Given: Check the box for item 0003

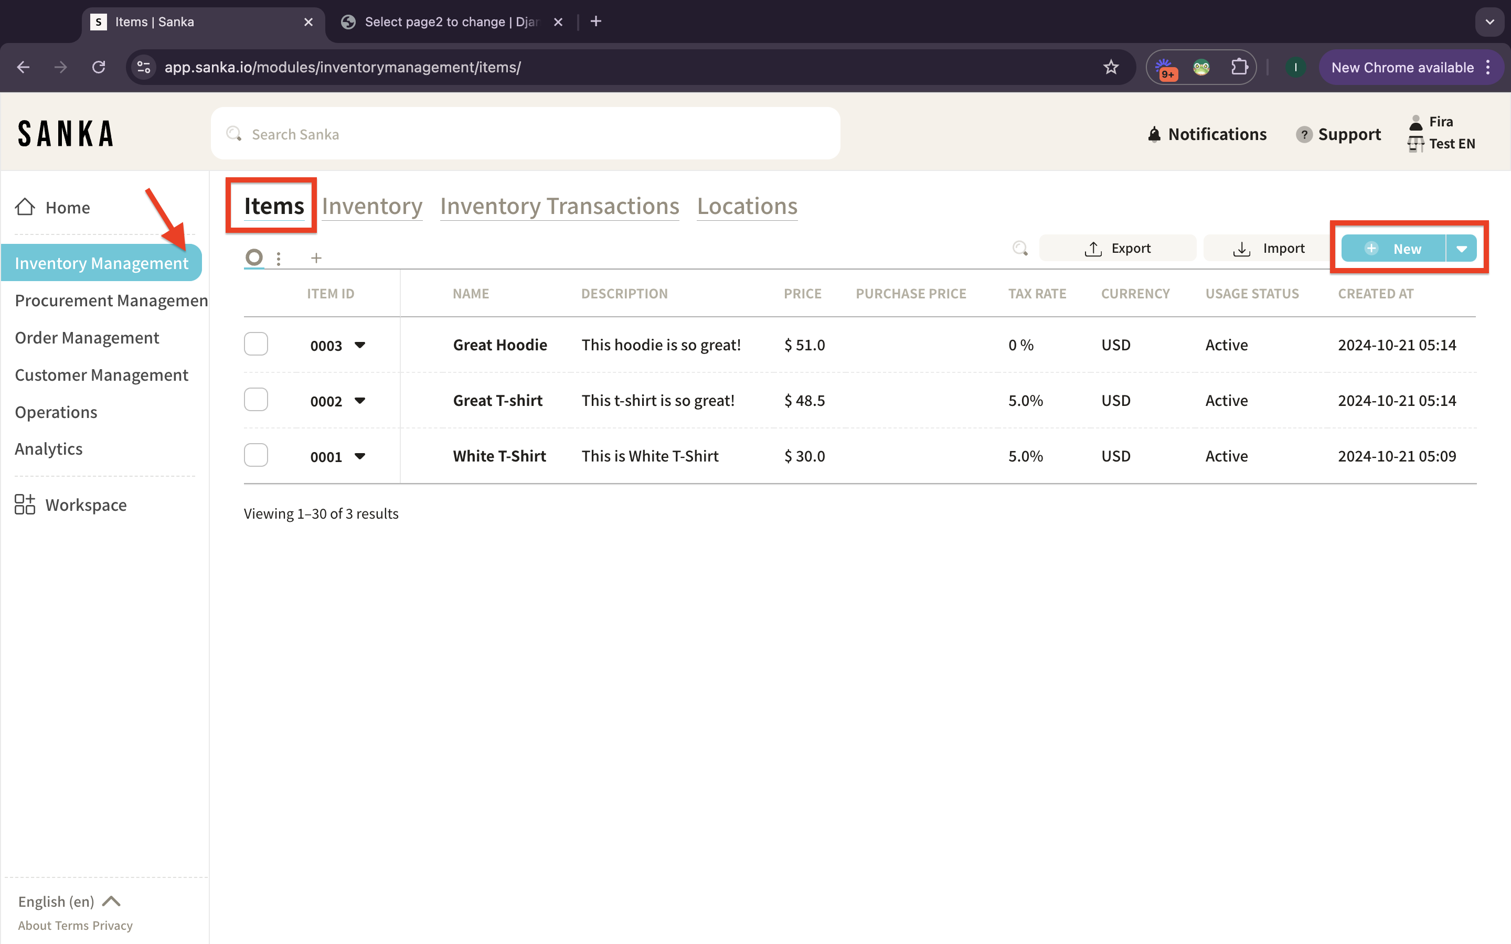Looking at the screenshot, I should coord(256,344).
